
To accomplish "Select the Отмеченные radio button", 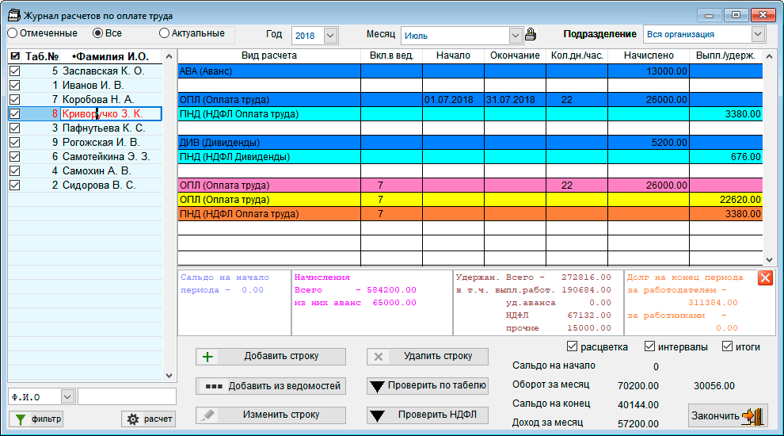I will [13, 33].
